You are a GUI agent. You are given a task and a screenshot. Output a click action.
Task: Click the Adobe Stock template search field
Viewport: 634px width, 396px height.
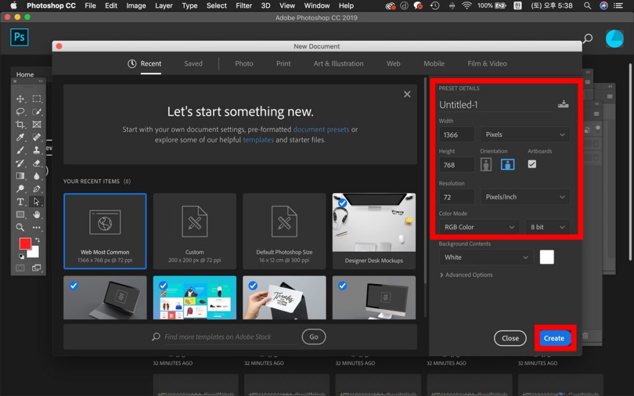coord(230,337)
